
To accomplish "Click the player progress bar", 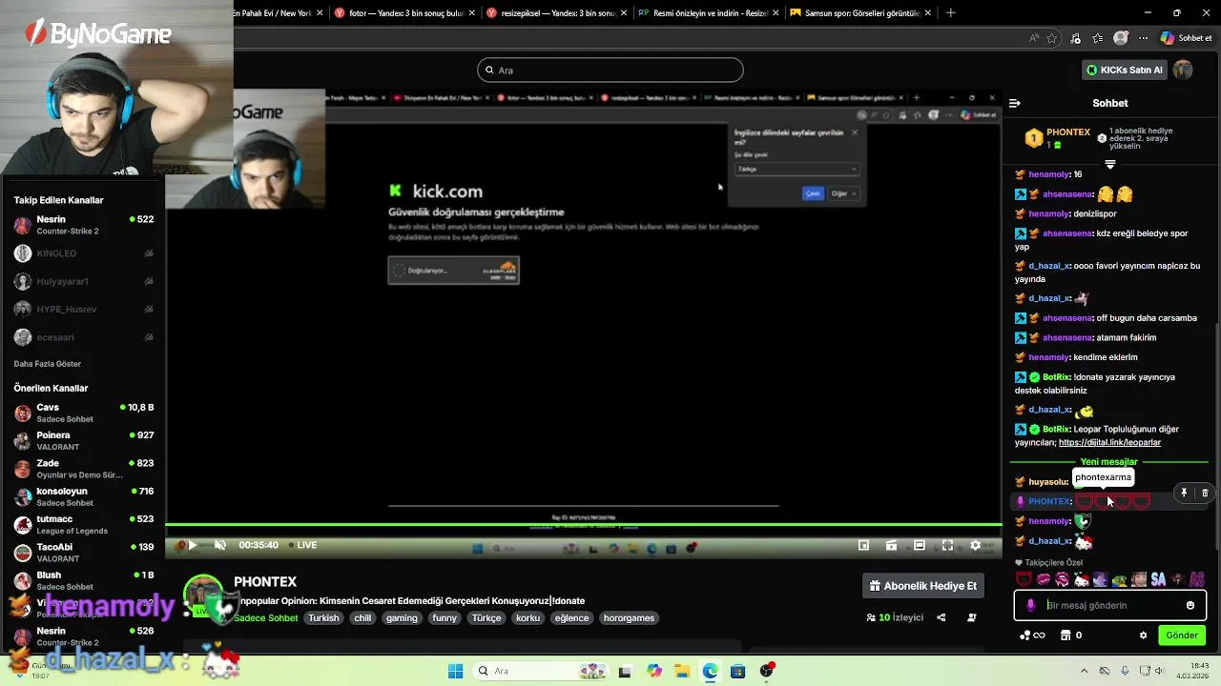I will pos(584,525).
